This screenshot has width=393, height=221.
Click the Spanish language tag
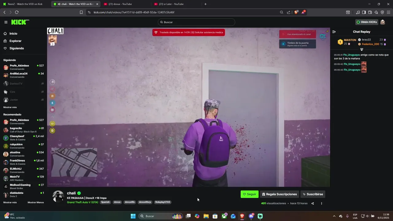coord(105,202)
